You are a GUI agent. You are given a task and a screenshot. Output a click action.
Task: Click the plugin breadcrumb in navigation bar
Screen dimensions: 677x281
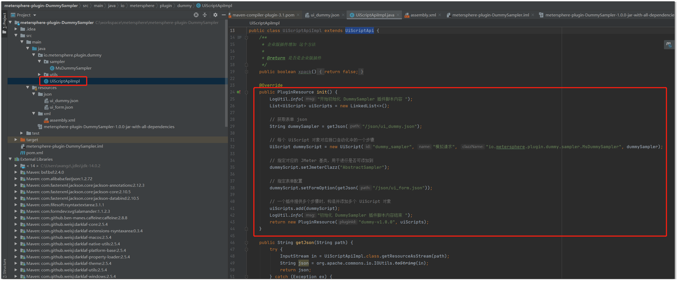pyautogui.click(x=166, y=5)
